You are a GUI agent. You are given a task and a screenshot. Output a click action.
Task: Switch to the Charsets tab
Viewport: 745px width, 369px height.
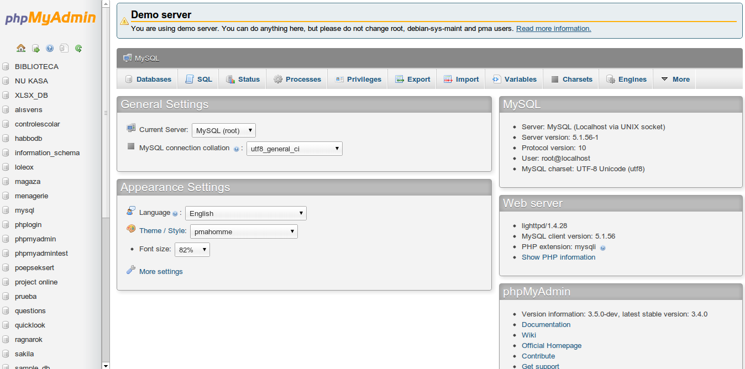(571, 79)
